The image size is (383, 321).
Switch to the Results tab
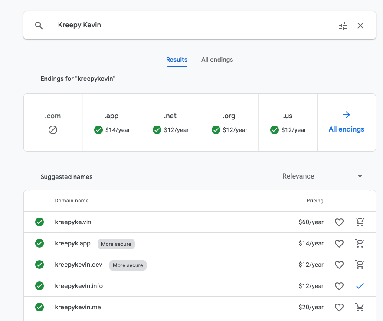(x=177, y=60)
